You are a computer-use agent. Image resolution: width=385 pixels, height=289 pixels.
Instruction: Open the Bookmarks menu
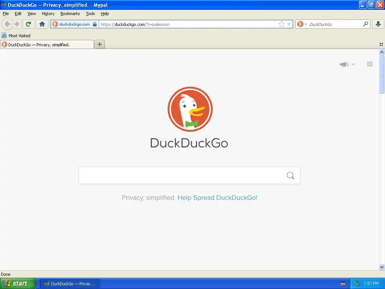(x=70, y=14)
